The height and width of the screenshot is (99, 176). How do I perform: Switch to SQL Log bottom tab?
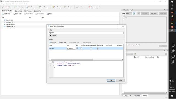(x=125, y=96)
